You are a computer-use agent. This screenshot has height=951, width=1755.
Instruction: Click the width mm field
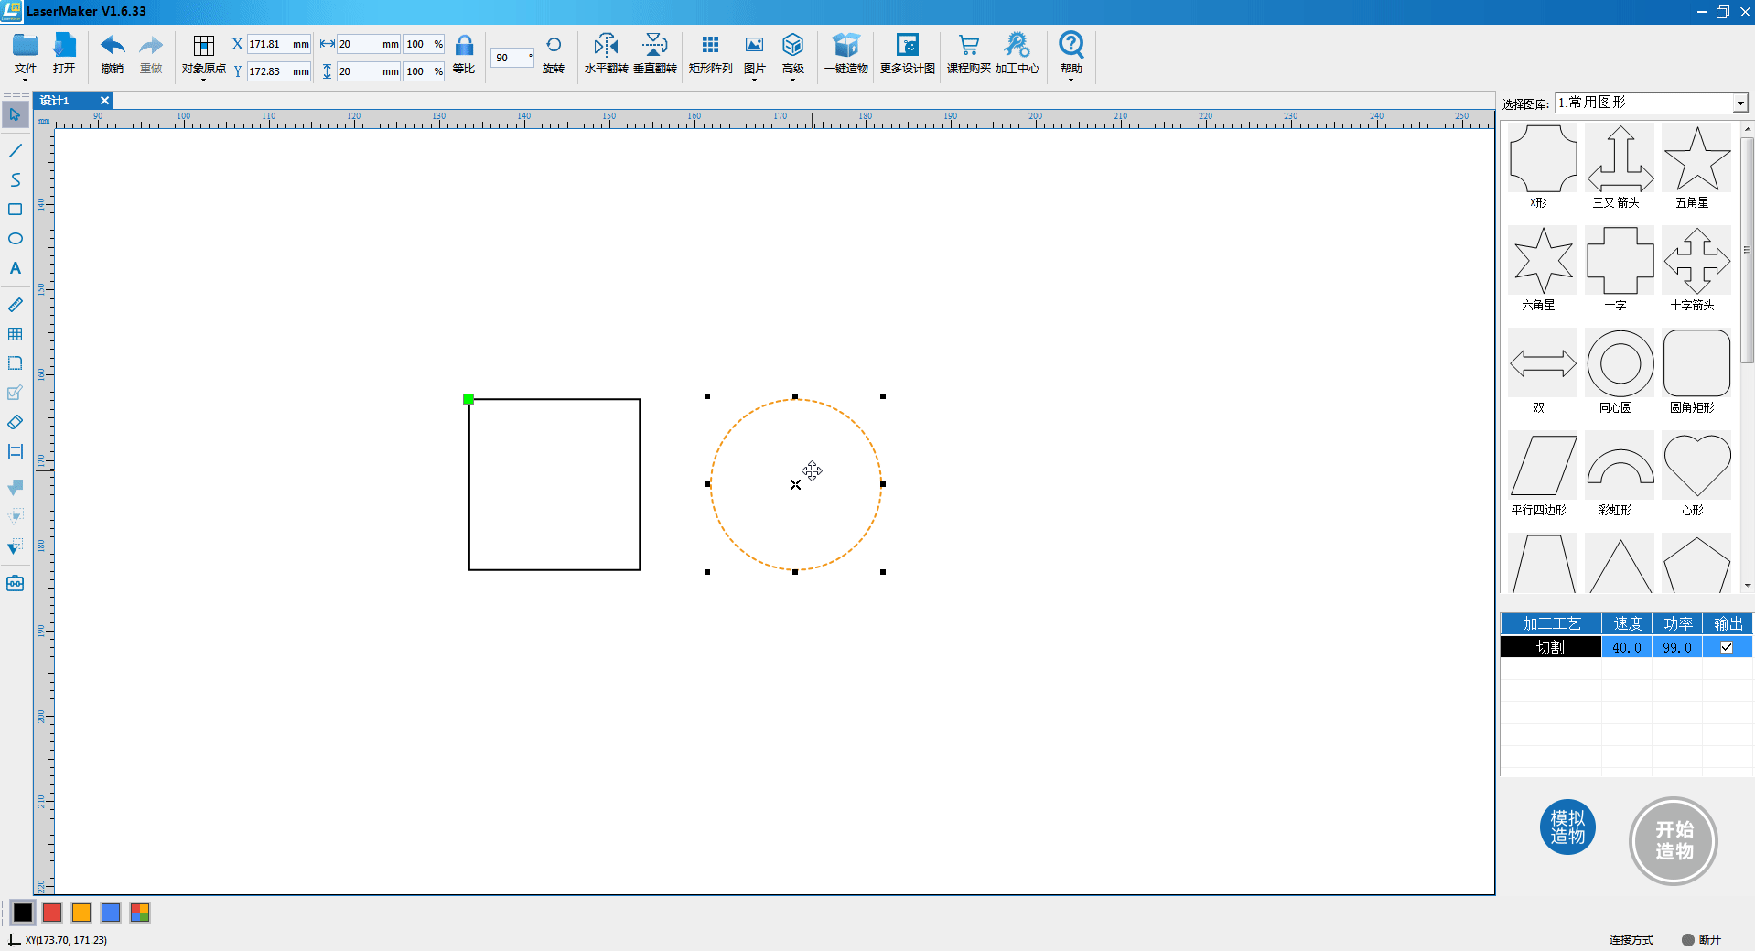coord(369,44)
